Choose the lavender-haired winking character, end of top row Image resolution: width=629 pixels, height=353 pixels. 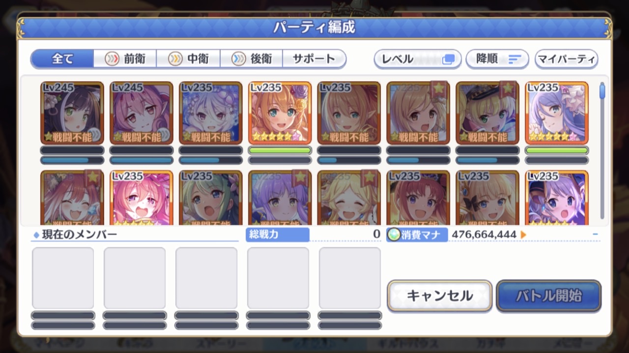point(557,113)
